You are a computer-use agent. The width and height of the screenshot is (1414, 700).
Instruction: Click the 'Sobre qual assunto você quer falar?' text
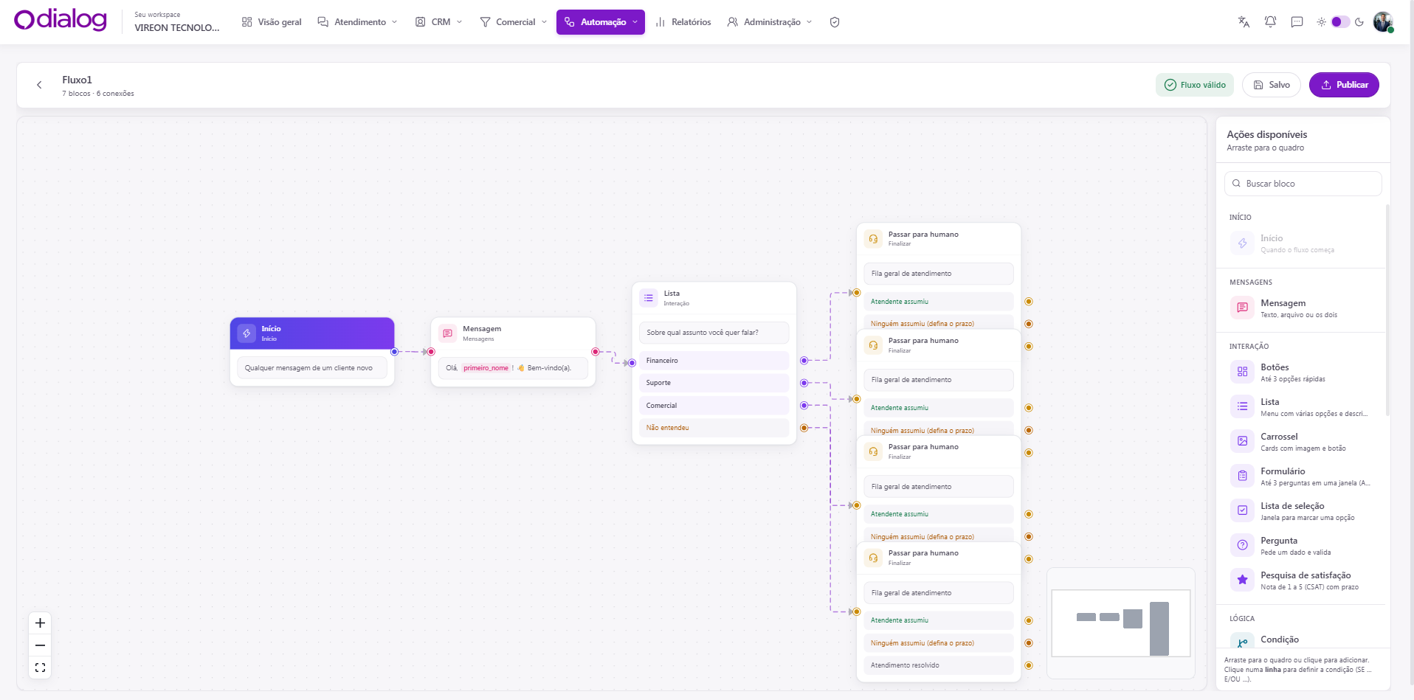[703, 333]
